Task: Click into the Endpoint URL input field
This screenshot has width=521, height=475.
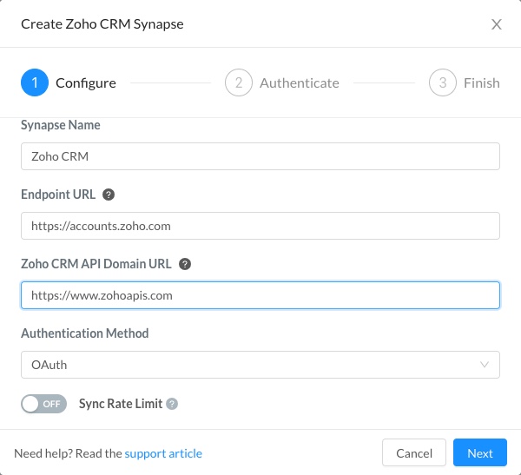Action: coord(260,226)
